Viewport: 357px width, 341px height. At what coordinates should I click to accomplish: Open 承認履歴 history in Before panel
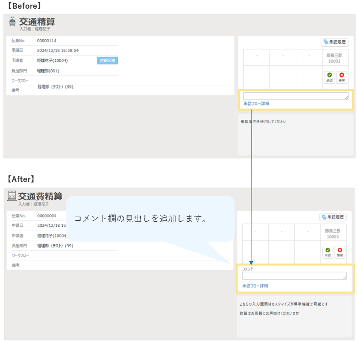point(335,42)
